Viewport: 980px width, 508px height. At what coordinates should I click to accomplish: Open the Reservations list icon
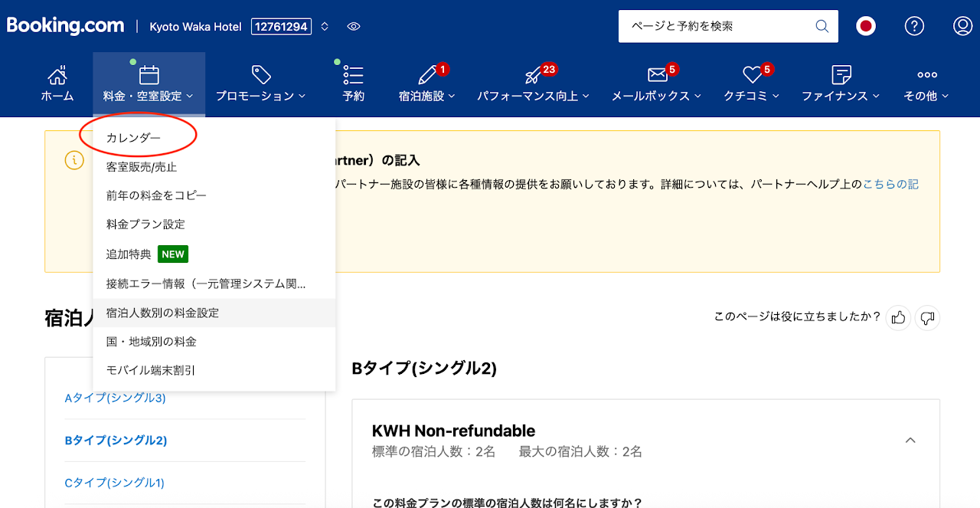pyautogui.click(x=353, y=75)
